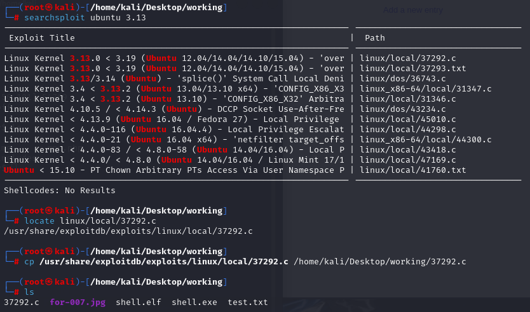This screenshot has width=530, height=312.
Task: Click path linux/local/44298.c in results
Action: 407,129
